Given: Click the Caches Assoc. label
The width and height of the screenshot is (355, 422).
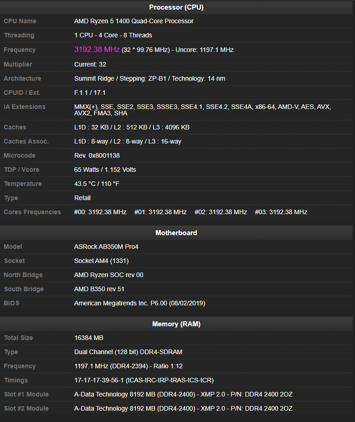Looking at the screenshot, I should coord(26,142).
